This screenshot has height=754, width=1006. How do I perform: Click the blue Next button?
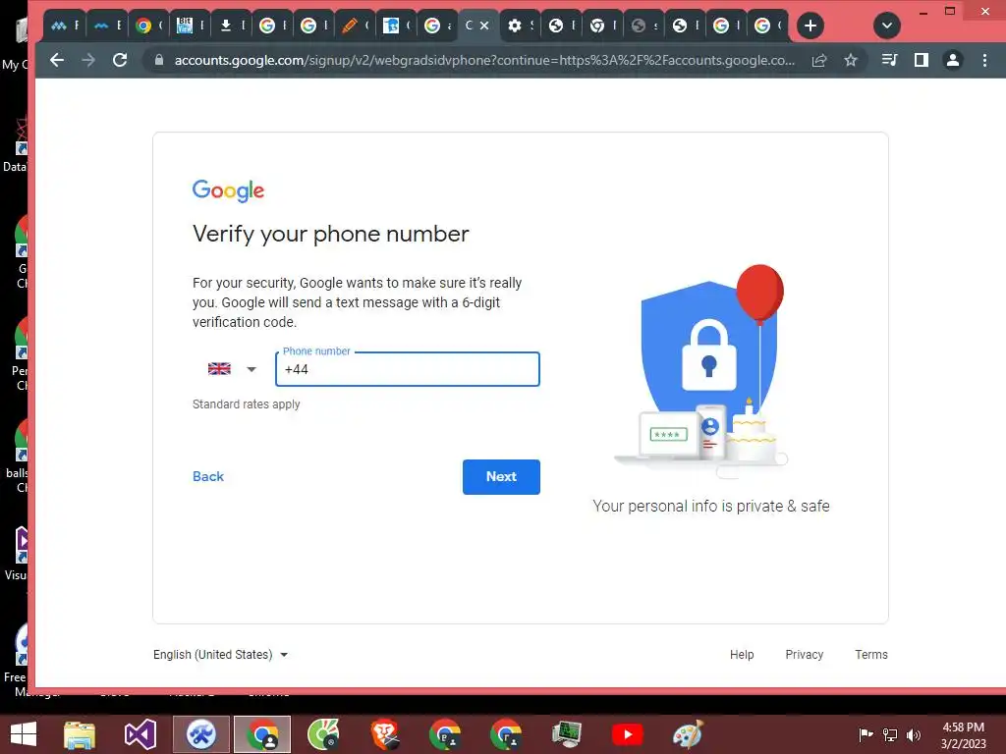[501, 477]
